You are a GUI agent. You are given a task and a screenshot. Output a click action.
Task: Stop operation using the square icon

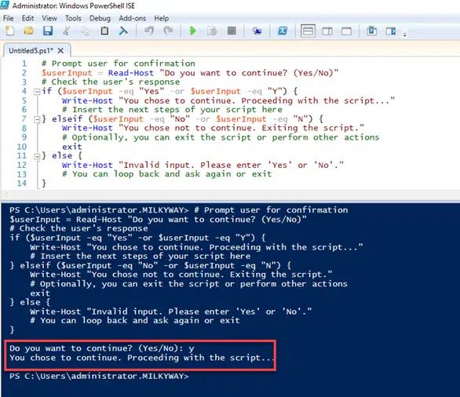pyautogui.click(x=232, y=31)
